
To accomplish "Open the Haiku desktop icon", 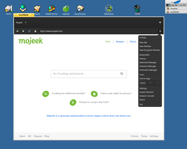I will point(9,10).
